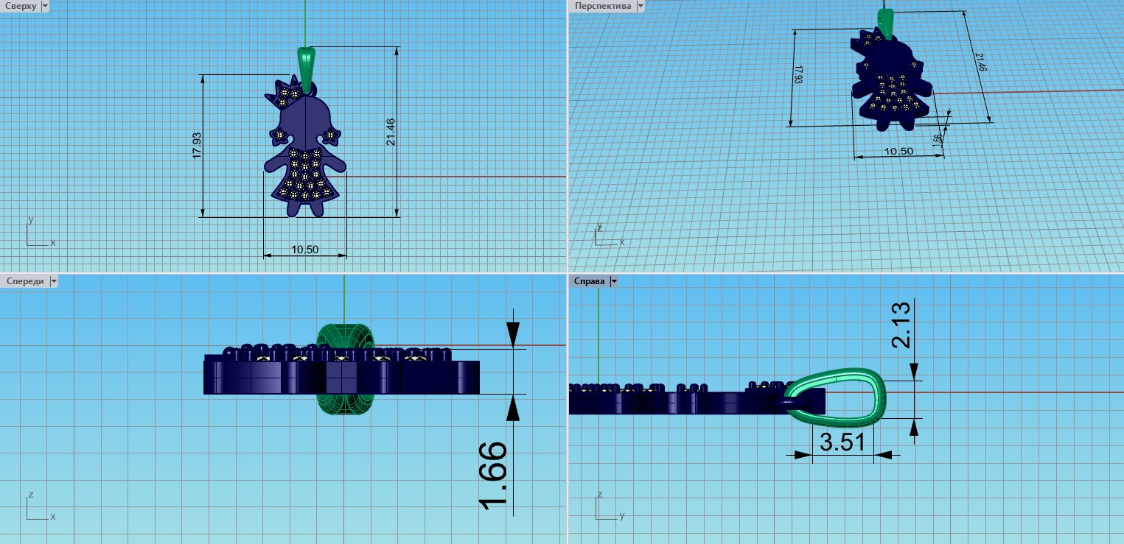Select the green bail in Top view
Image resolution: width=1124 pixels, height=544 pixels.
click(305, 63)
